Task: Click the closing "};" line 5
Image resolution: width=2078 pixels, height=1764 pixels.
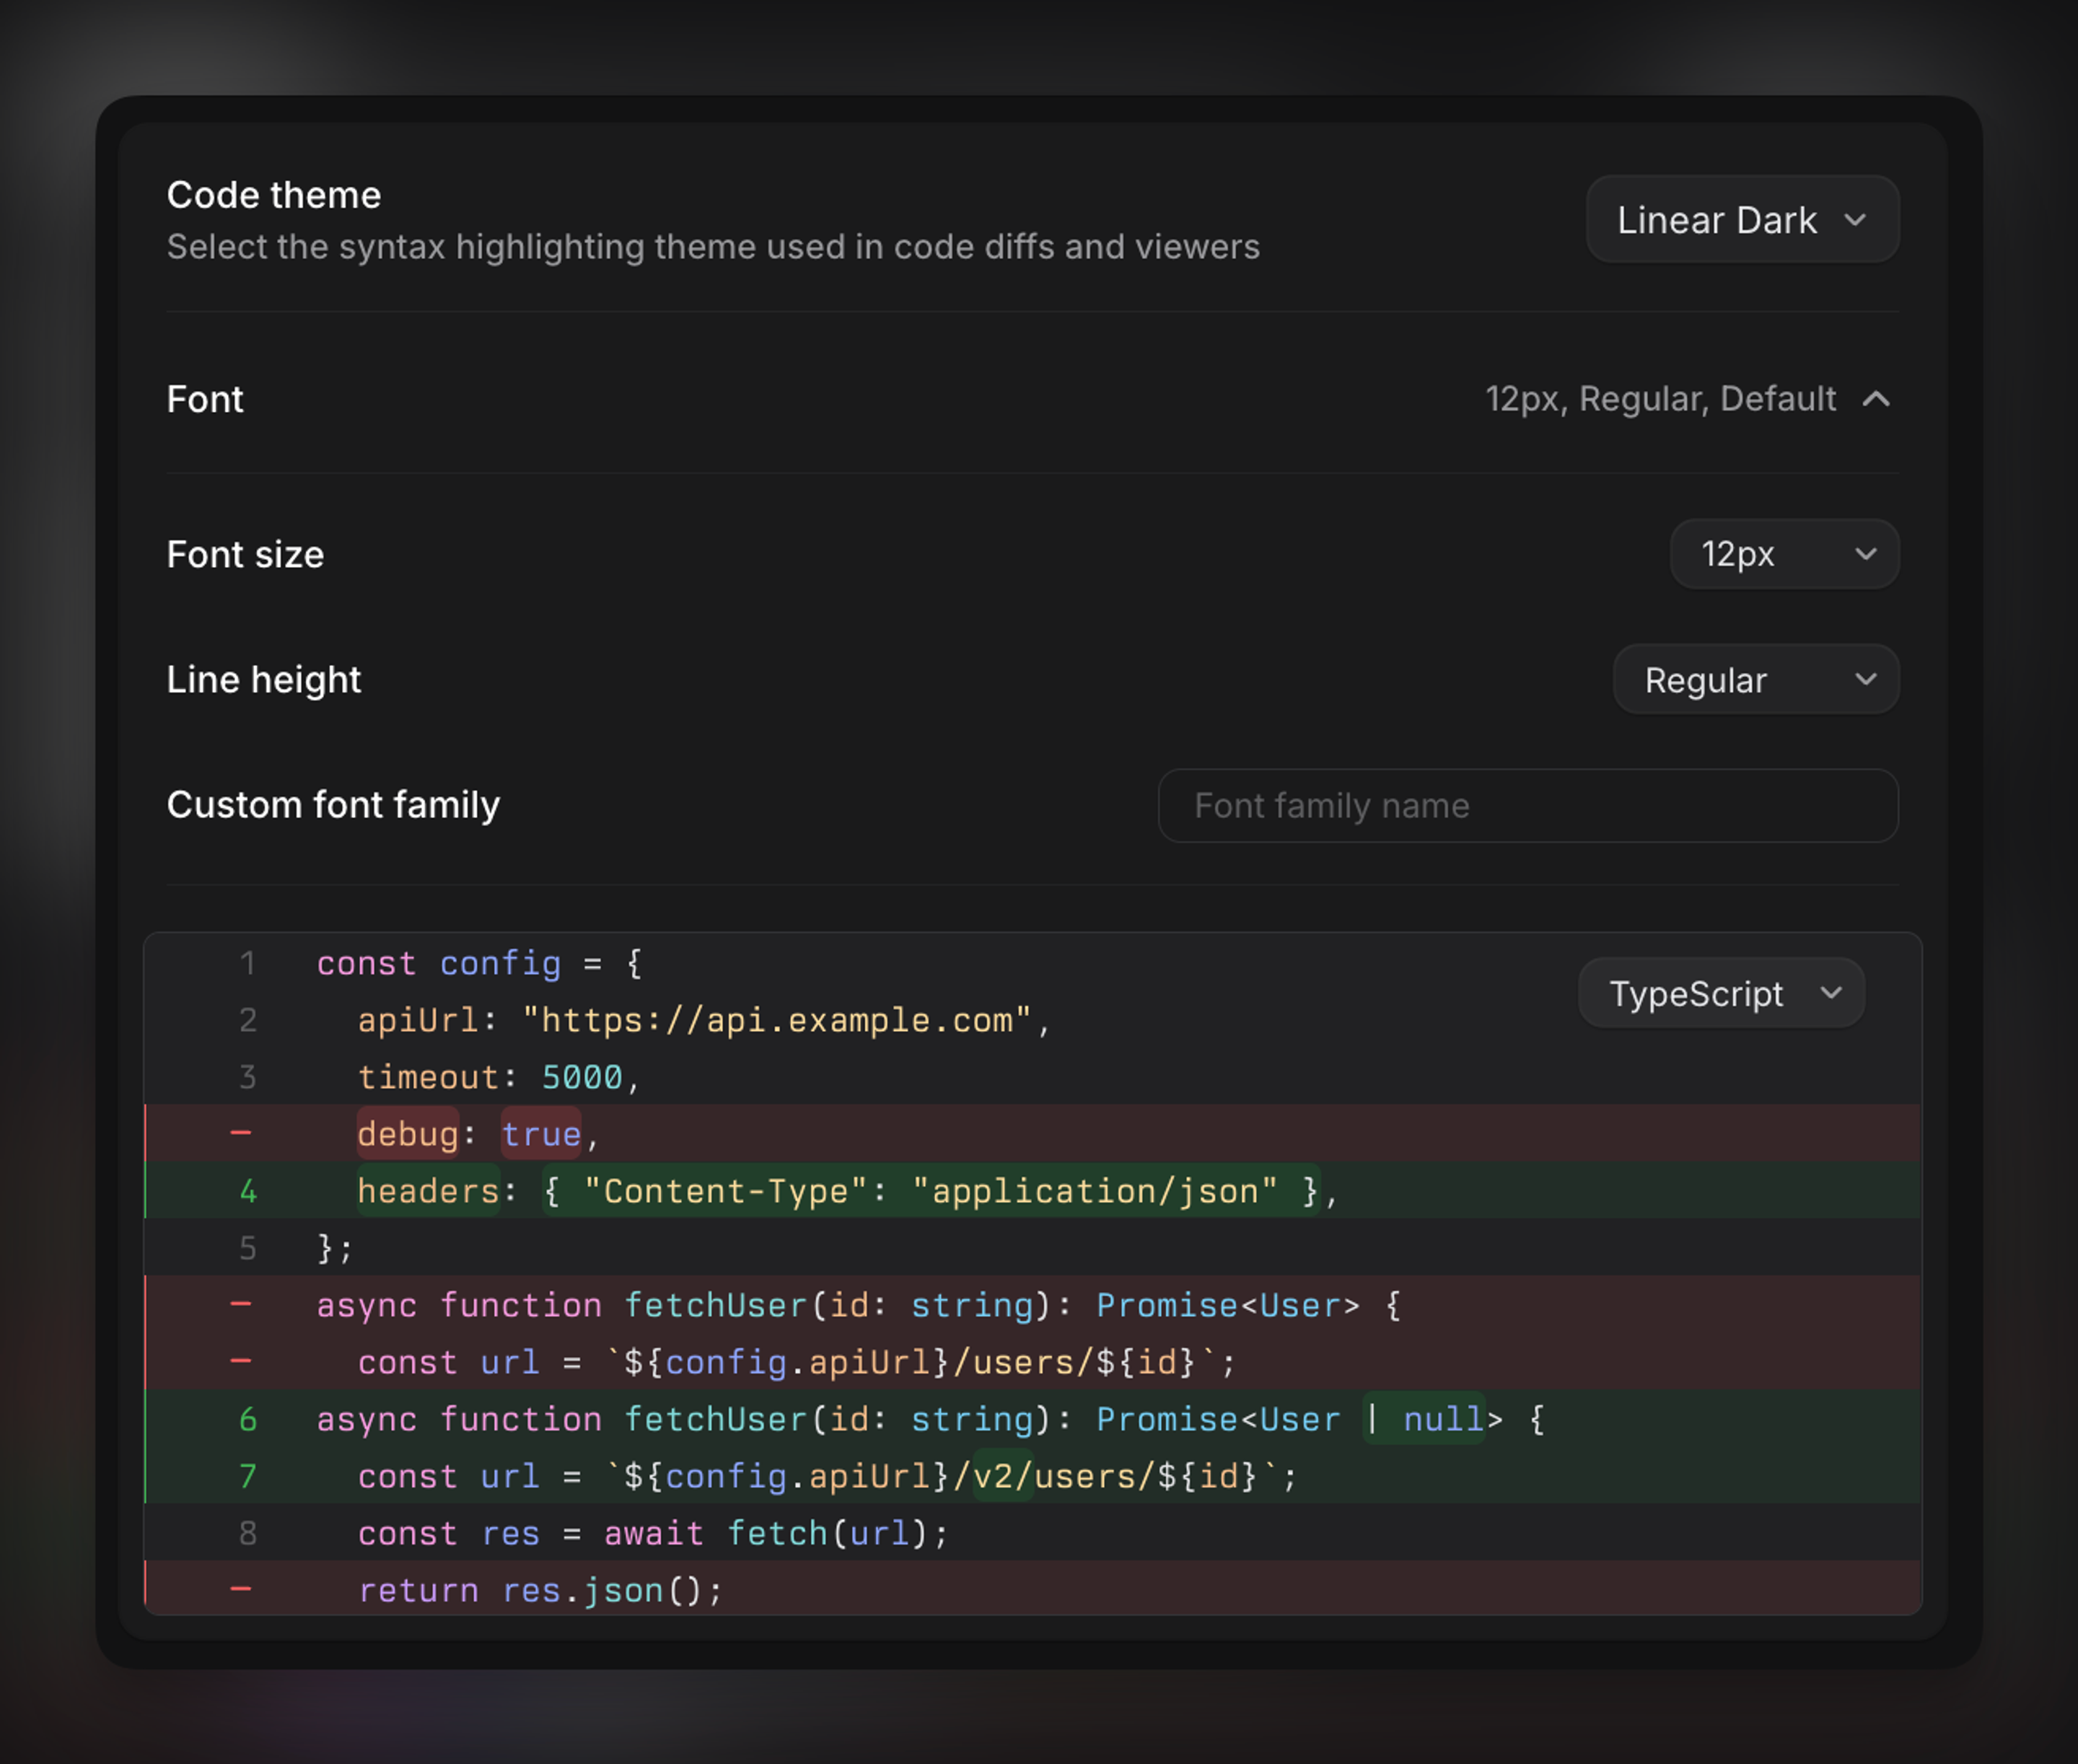Action: point(1032,1248)
